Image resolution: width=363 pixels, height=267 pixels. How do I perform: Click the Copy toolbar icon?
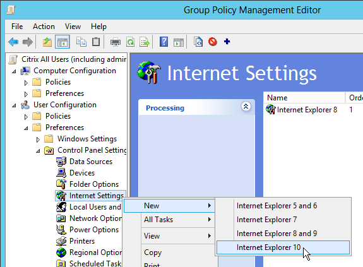[x=81, y=42]
